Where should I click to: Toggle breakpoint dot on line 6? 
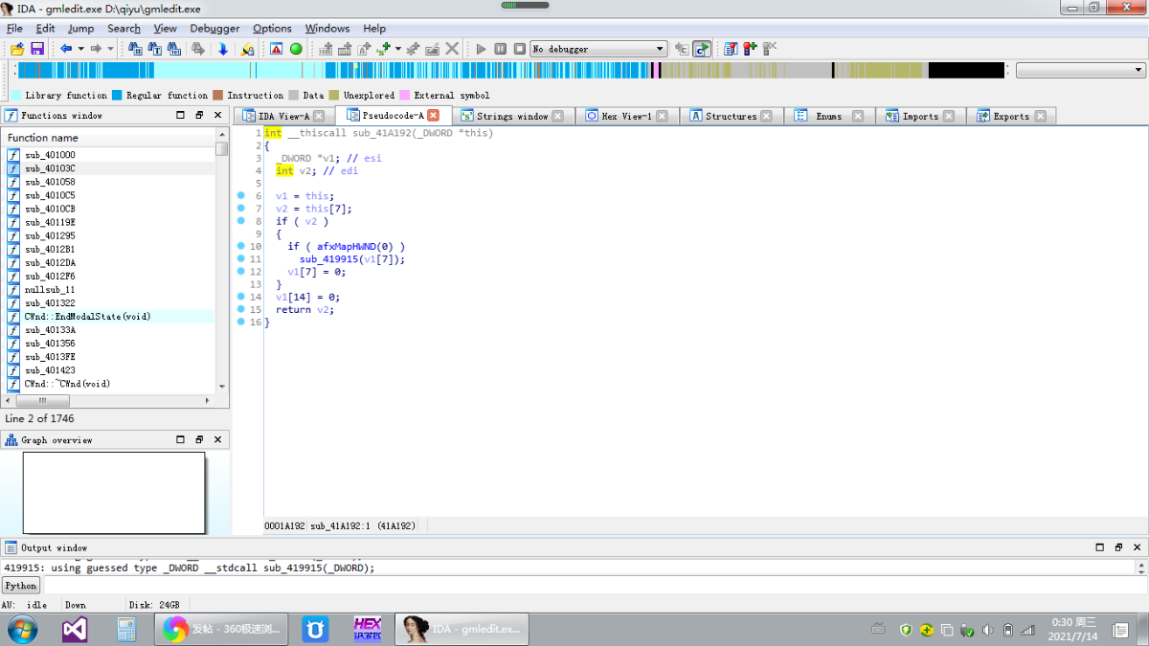242,196
